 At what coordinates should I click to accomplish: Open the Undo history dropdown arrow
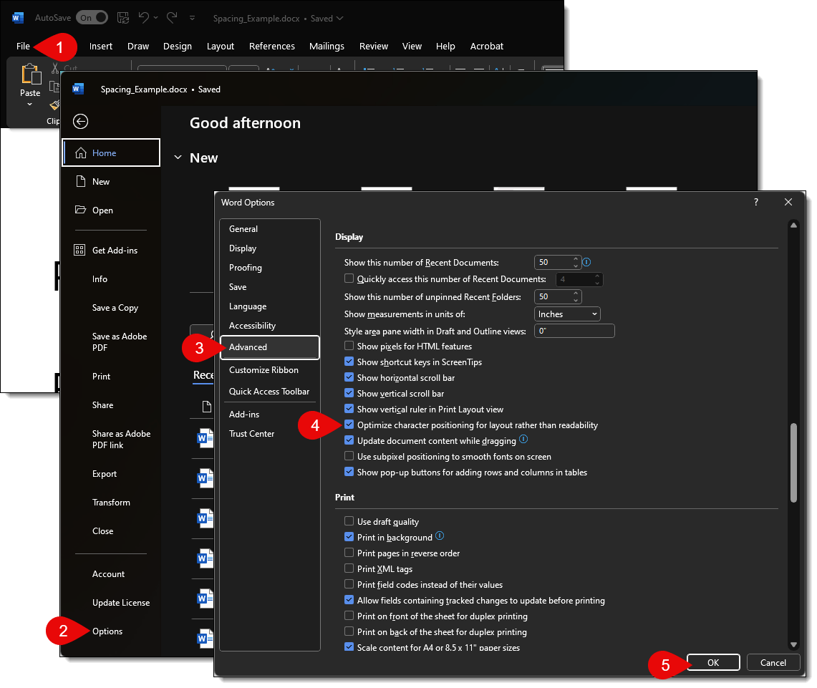[156, 18]
